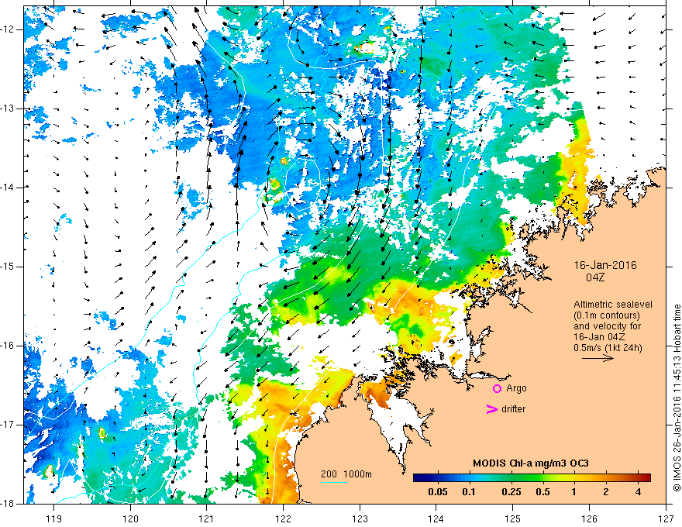Viewport: 682px width, 527px height.
Task: Click the MODIS Chl-a mg/m3 OC3 title
Action: (531, 463)
